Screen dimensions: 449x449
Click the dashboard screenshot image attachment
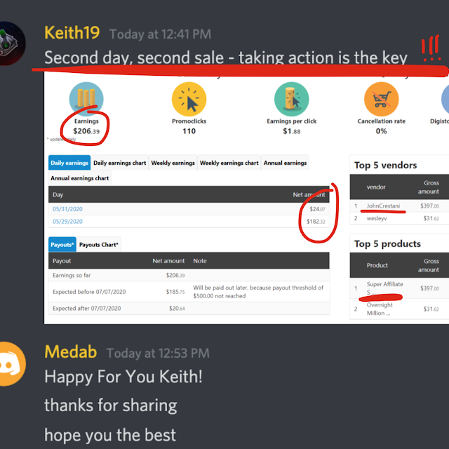246,198
